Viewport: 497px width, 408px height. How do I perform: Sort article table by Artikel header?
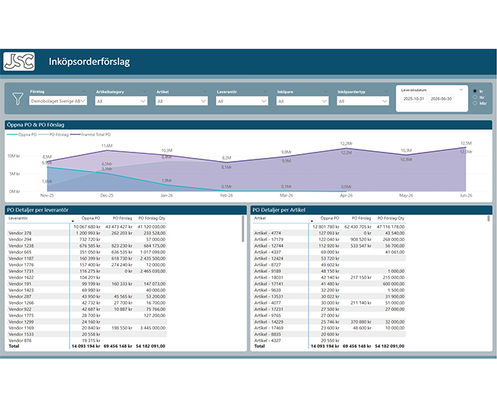[260, 218]
